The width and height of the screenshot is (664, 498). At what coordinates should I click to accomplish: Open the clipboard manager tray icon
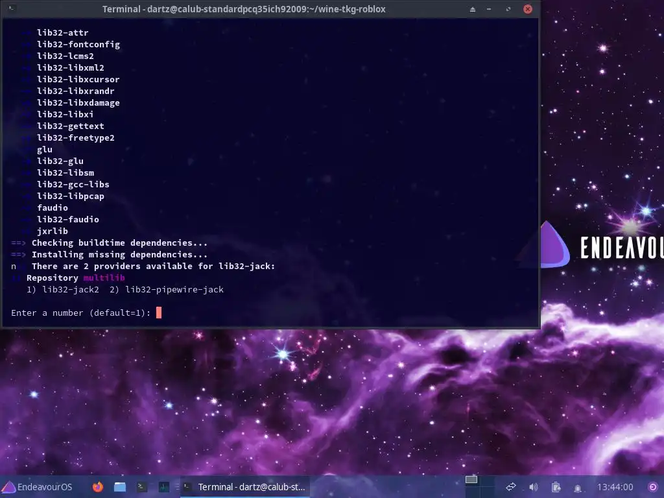pos(556,487)
